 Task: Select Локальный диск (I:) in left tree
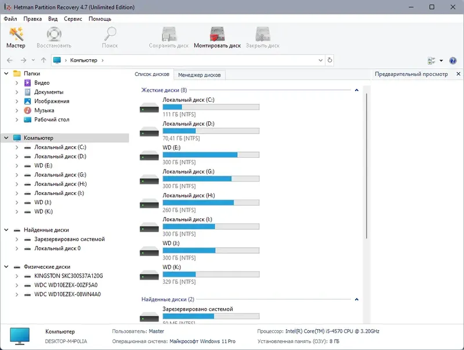(59, 193)
